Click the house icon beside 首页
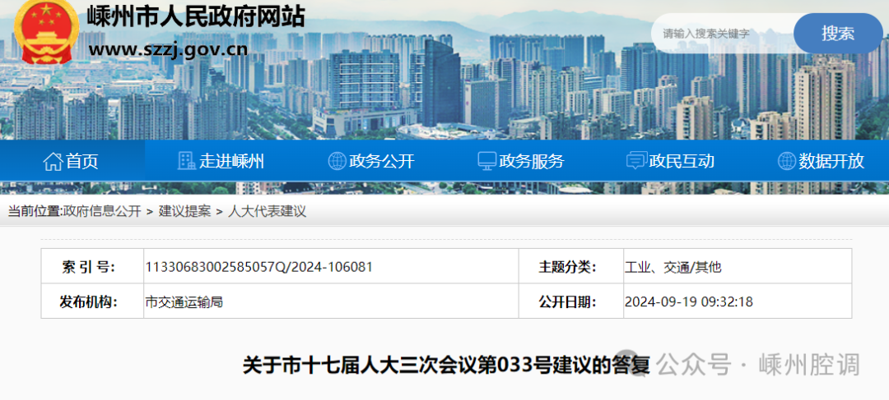 tap(53, 161)
